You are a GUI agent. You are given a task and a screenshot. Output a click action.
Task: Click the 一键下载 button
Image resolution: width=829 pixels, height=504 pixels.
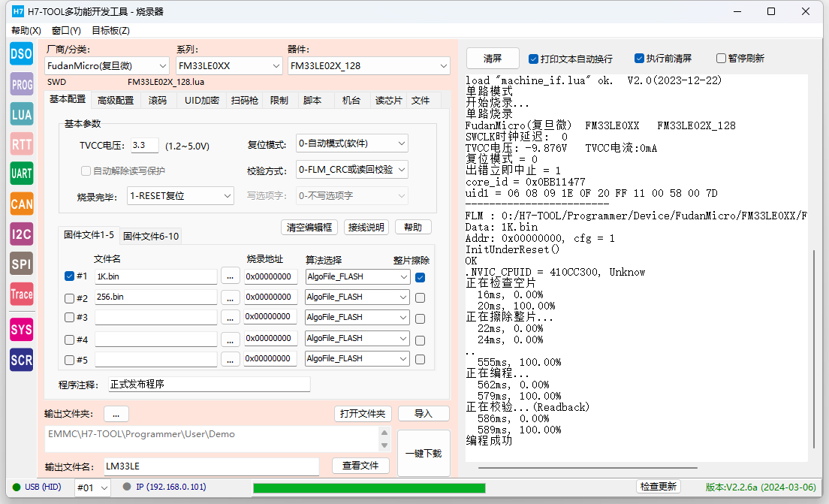pyautogui.click(x=423, y=454)
